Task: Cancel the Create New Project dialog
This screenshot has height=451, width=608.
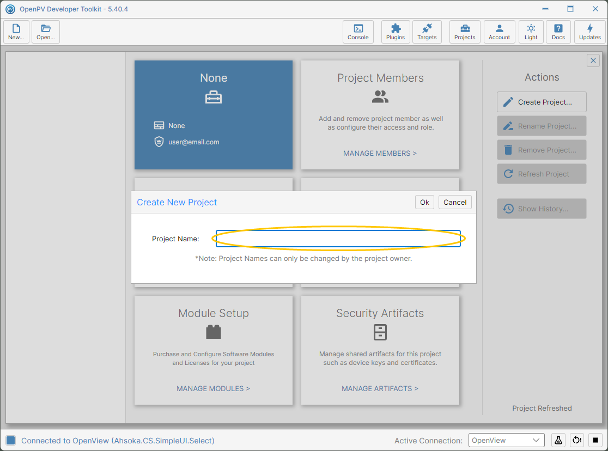Action: click(455, 202)
